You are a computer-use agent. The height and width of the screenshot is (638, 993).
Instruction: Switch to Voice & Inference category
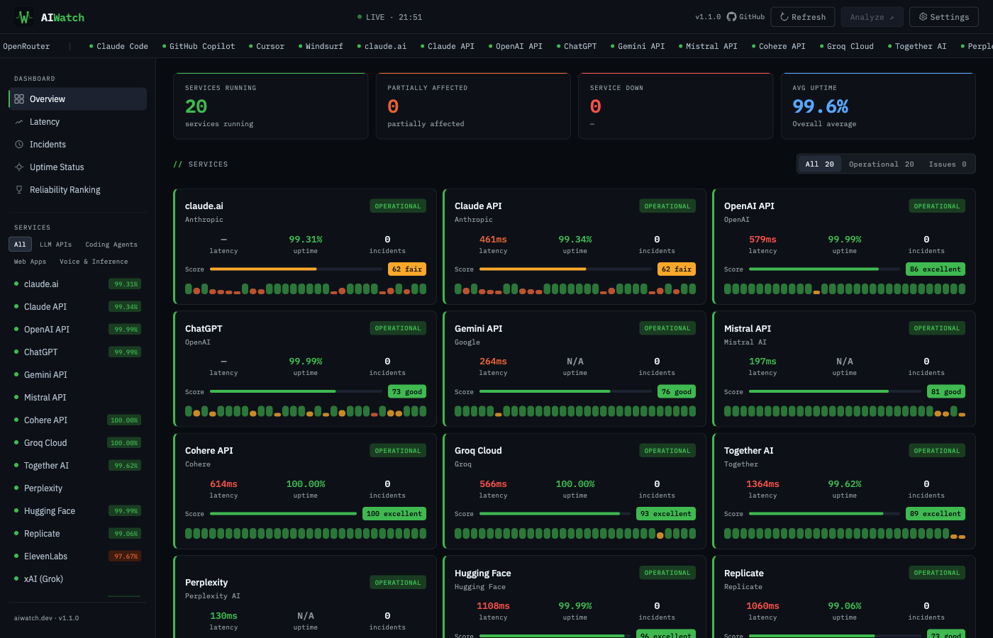tap(94, 262)
